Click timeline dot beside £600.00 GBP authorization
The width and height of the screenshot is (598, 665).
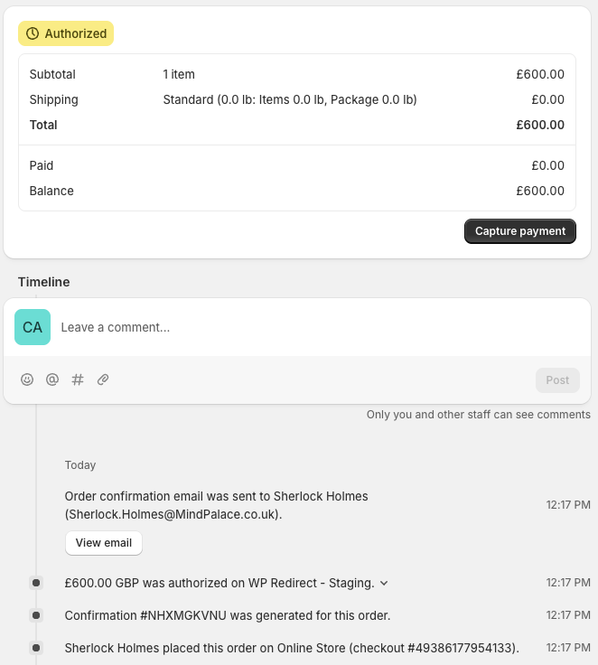pos(36,583)
